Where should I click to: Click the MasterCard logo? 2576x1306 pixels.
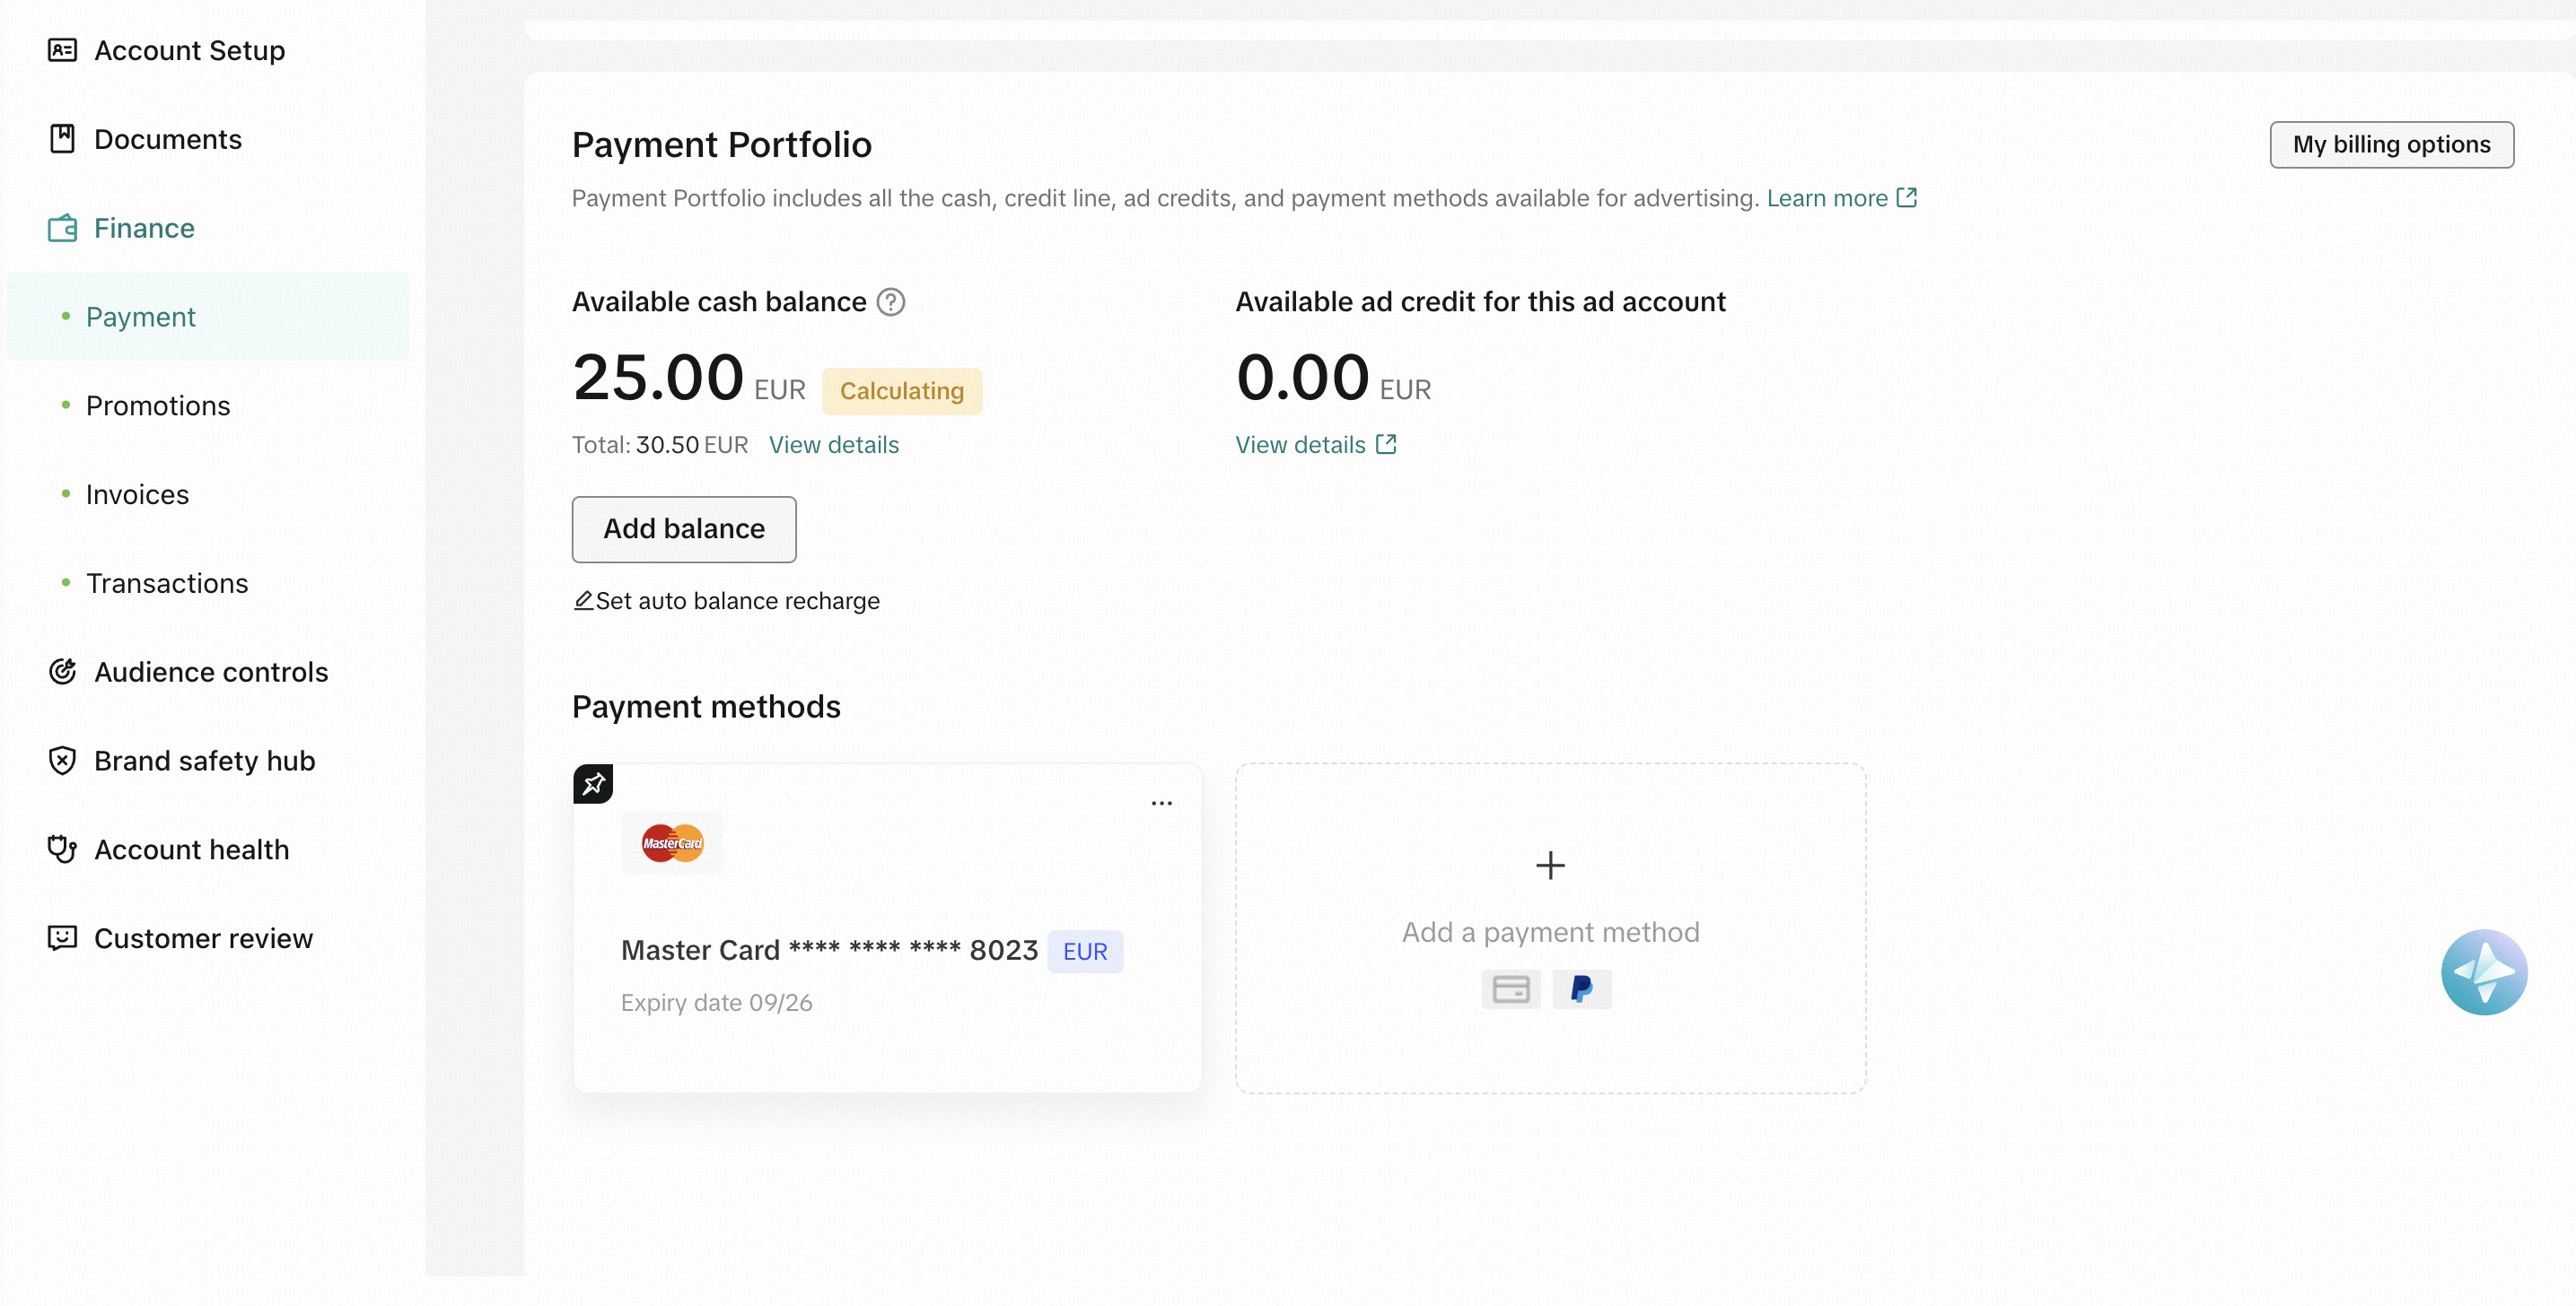point(672,843)
